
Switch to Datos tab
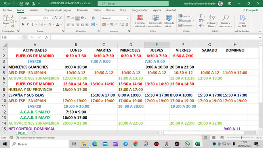[97, 10]
